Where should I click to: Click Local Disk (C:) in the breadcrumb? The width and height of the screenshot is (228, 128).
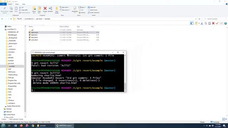click(29, 19)
